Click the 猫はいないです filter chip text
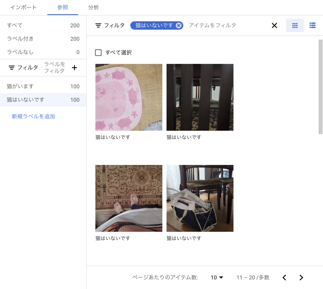 pyautogui.click(x=154, y=26)
